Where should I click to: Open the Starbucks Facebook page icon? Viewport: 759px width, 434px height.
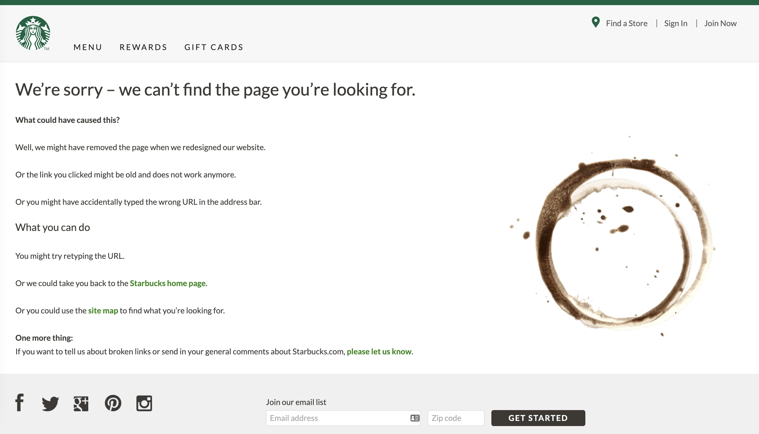click(20, 403)
